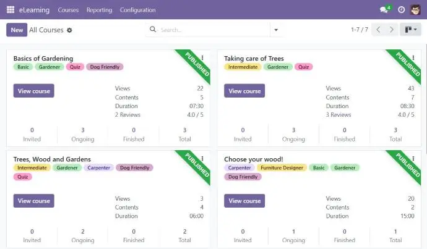Open the kanban view switcher dropdown

[x=410, y=30]
